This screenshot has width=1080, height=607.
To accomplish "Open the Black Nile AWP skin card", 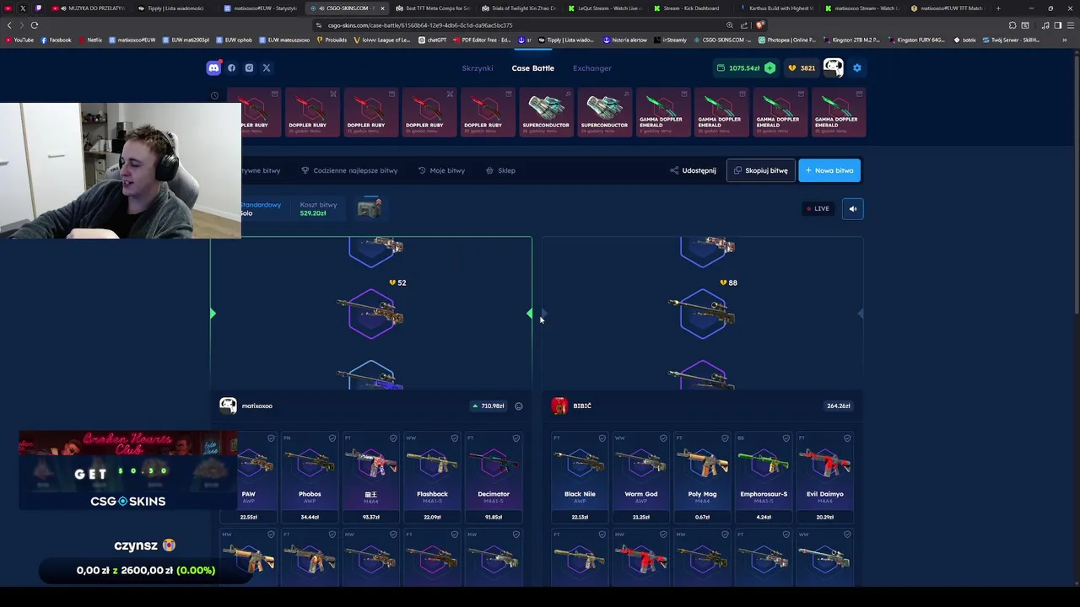I will (x=580, y=477).
